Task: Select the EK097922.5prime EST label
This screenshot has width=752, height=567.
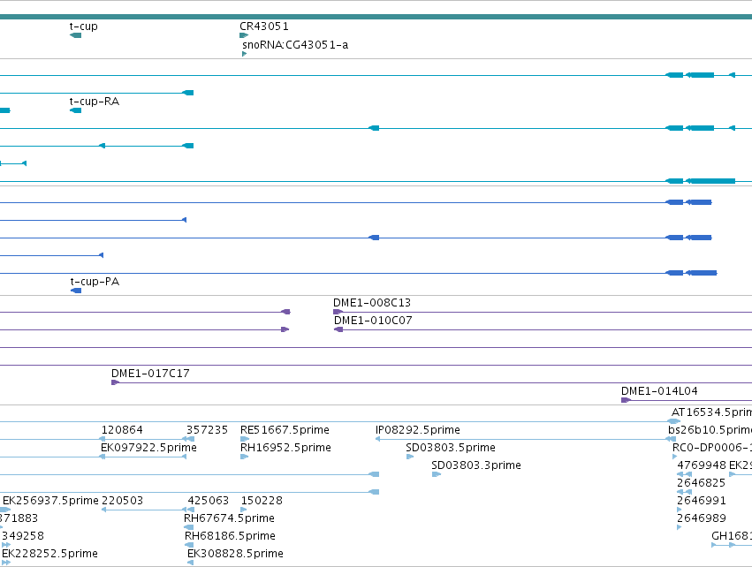Action: (148, 448)
